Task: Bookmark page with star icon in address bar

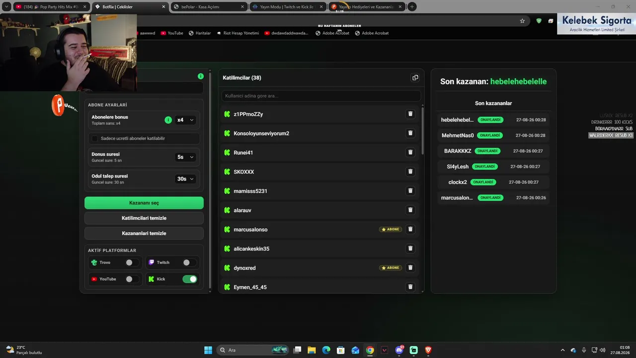Action: (x=522, y=21)
